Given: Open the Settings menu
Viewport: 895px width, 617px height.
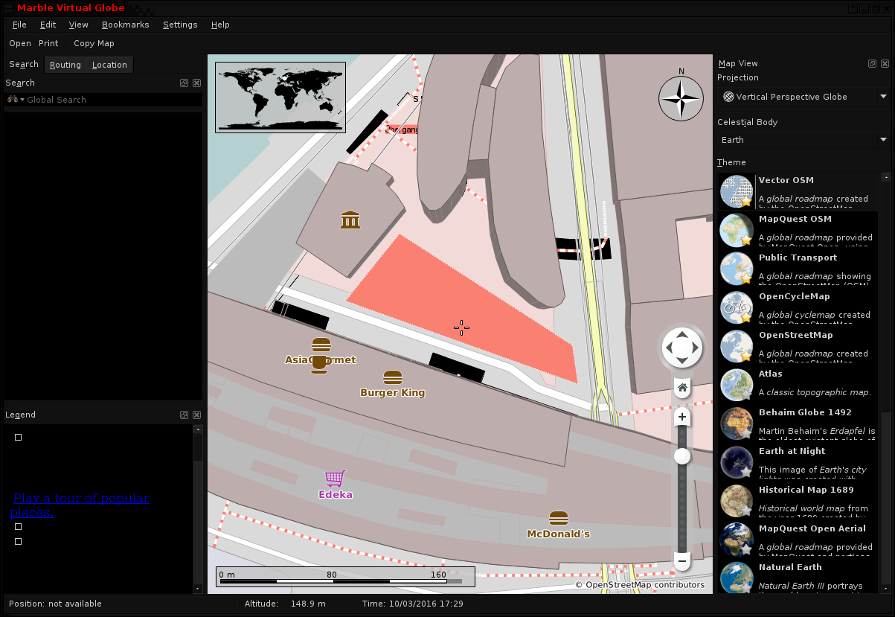Looking at the screenshot, I should (180, 25).
